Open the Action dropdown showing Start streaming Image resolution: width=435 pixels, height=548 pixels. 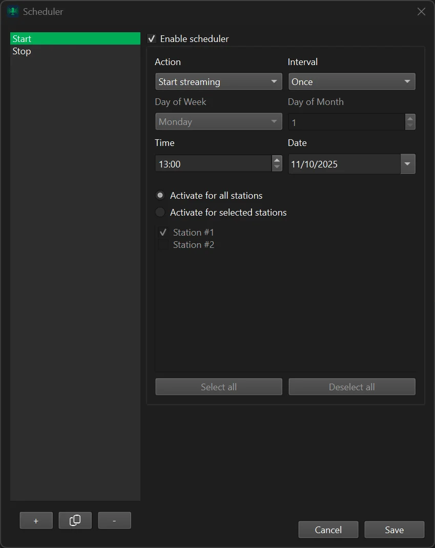(219, 81)
